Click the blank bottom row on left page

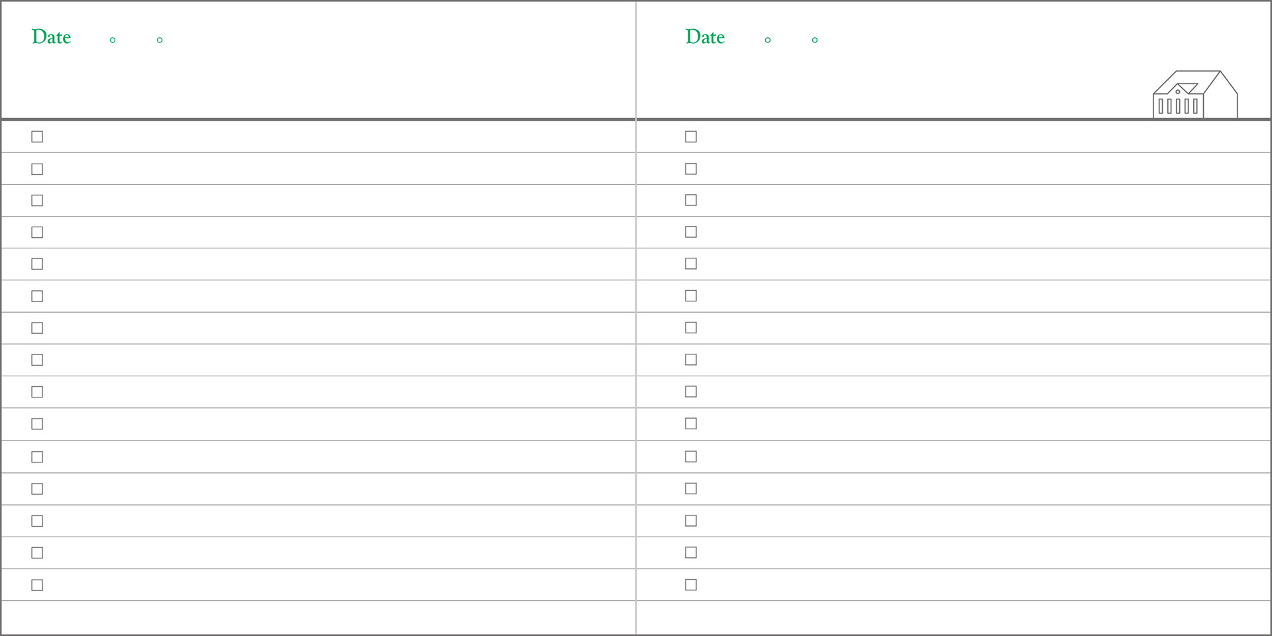tap(318, 617)
